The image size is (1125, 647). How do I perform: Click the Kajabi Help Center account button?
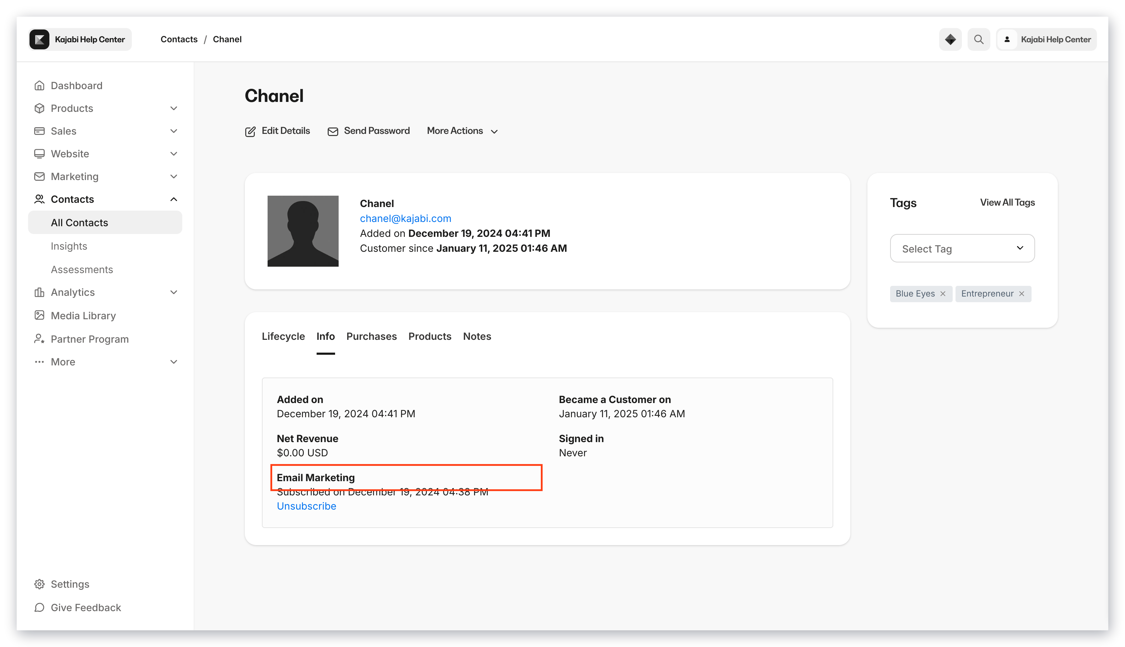(1046, 39)
